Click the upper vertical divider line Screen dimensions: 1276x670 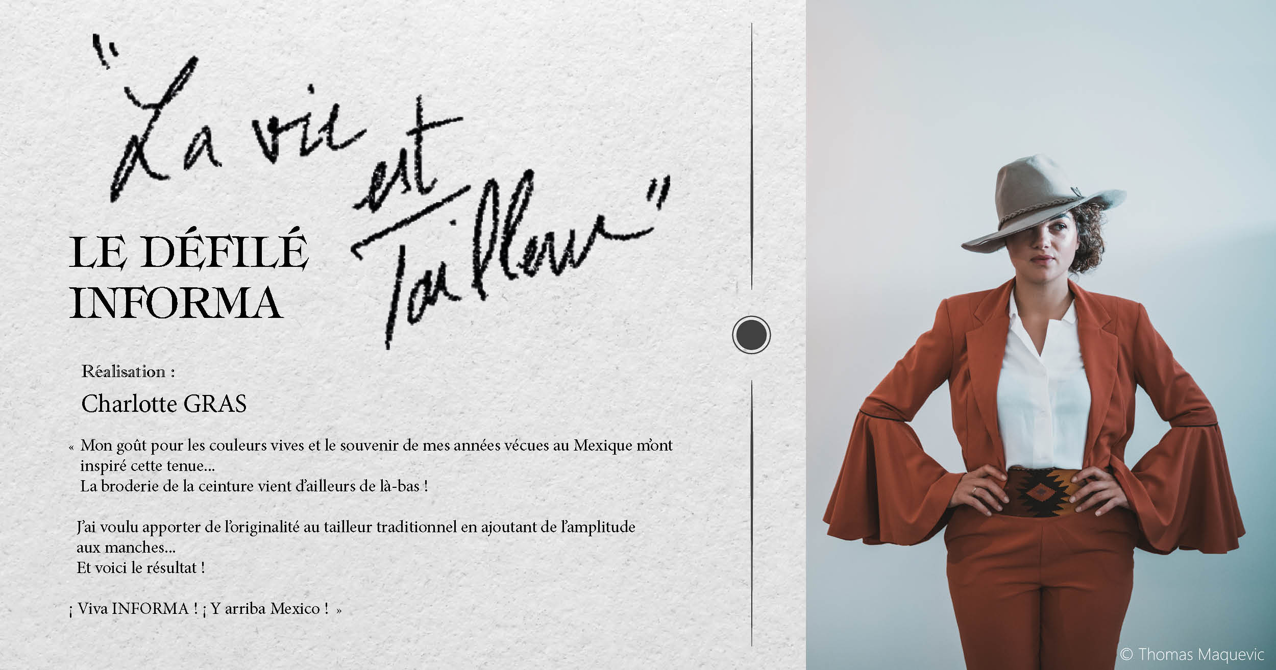pyautogui.click(x=751, y=156)
